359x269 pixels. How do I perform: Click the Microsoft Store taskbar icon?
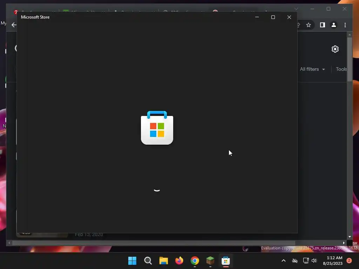click(226, 261)
